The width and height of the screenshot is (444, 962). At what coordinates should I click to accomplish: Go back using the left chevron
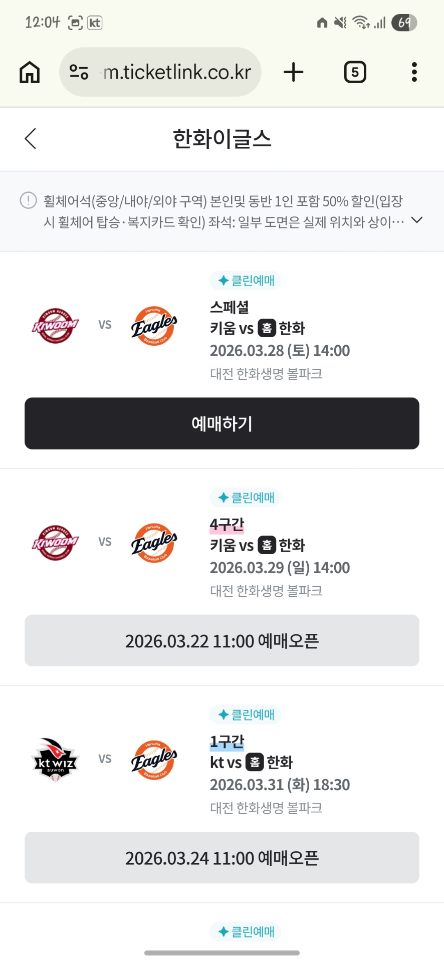[x=31, y=139]
